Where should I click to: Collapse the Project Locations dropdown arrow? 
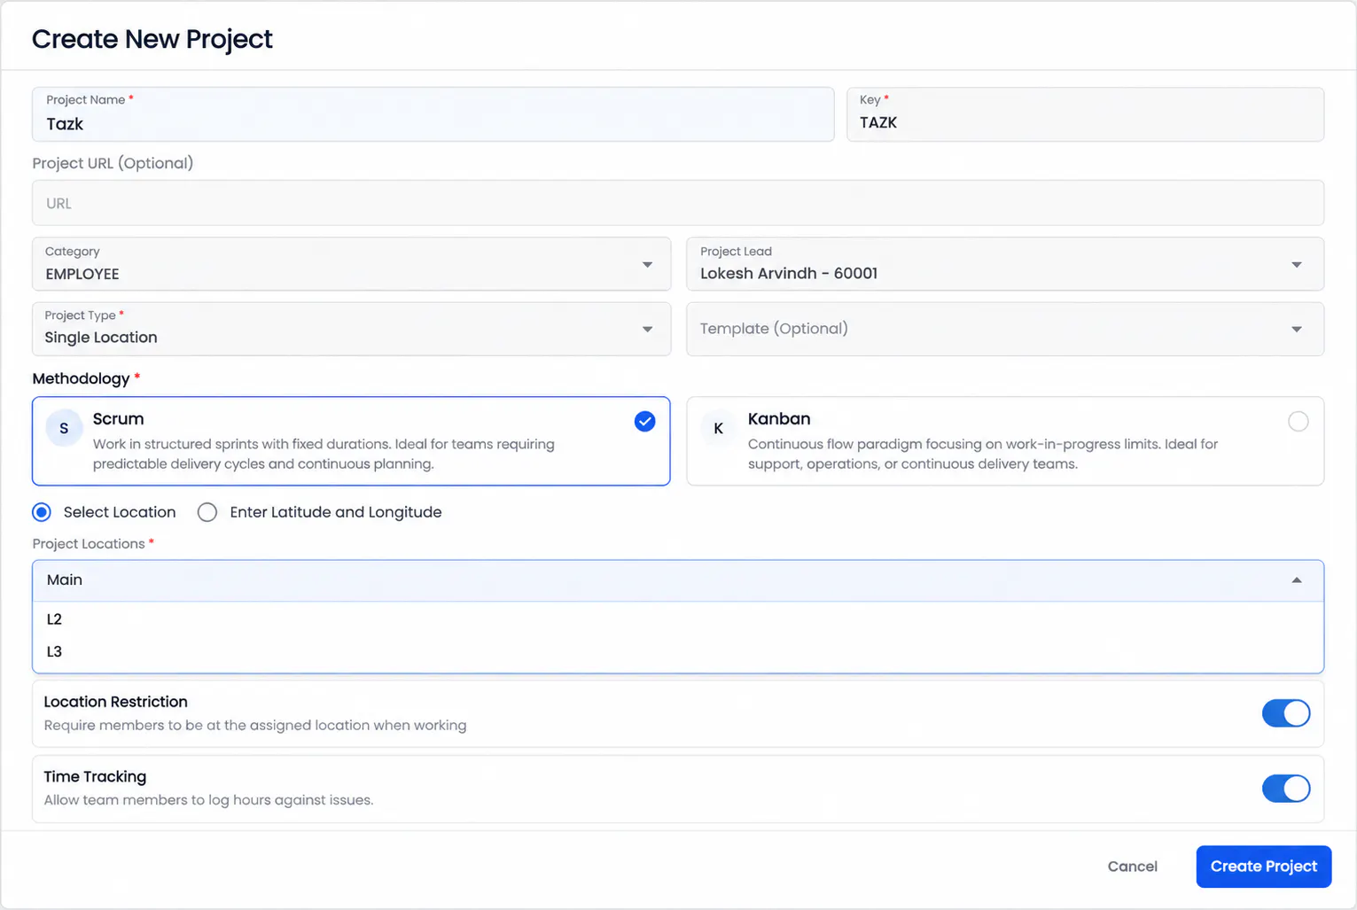[x=1297, y=580]
